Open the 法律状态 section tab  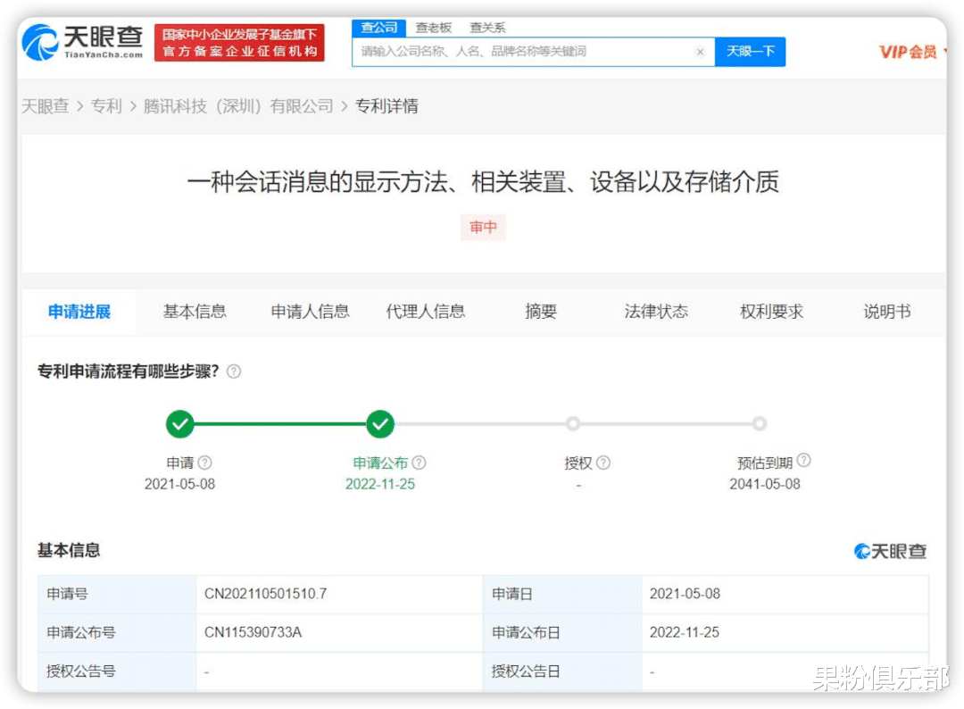tap(655, 312)
